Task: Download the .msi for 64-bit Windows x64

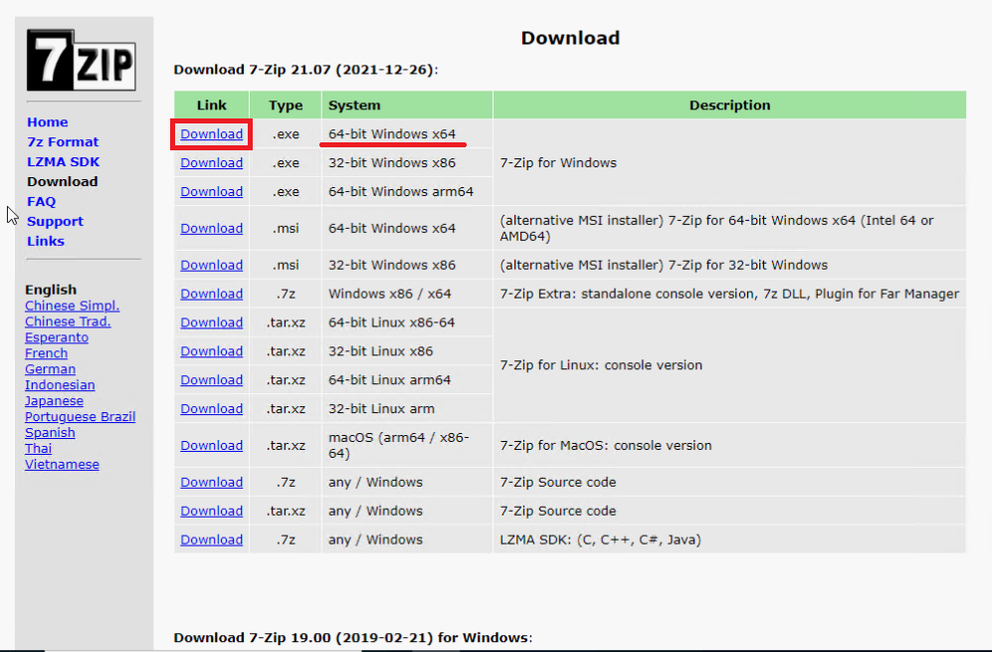Action: tap(211, 228)
